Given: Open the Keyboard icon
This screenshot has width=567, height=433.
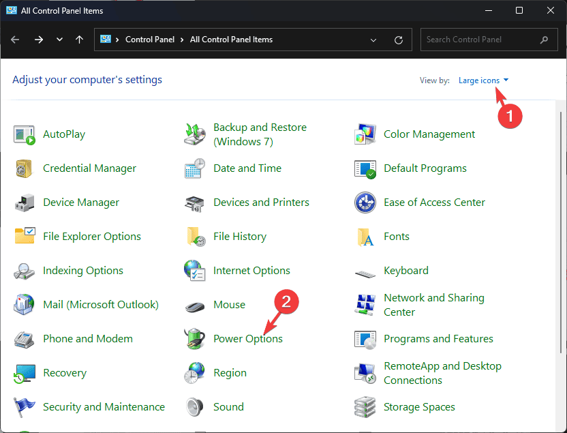Looking at the screenshot, I should tap(365, 274).
